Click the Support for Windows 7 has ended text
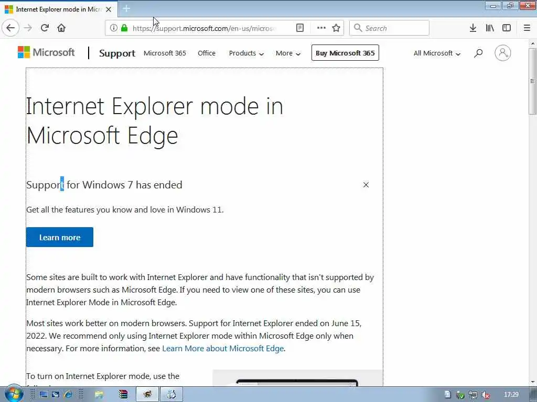Screen dimensions: 537x402 click(x=104, y=185)
